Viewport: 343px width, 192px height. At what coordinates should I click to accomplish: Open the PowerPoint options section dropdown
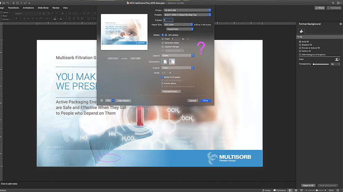coord(180,29)
